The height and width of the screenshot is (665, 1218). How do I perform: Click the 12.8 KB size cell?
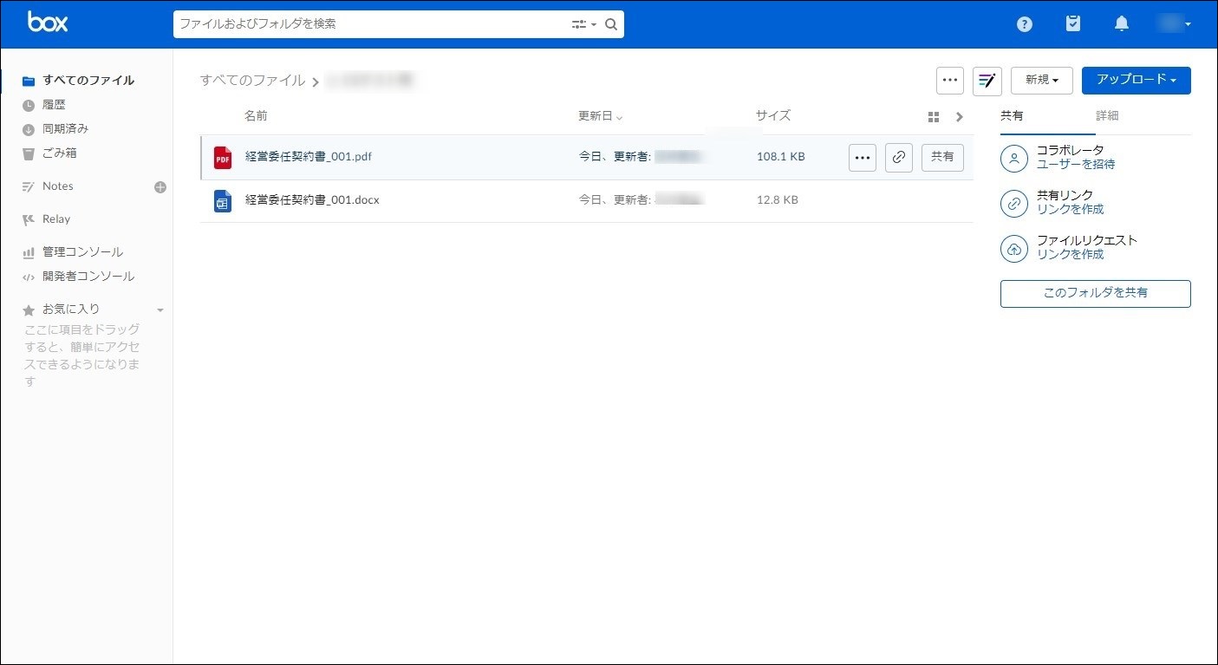(x=778, y=200)
